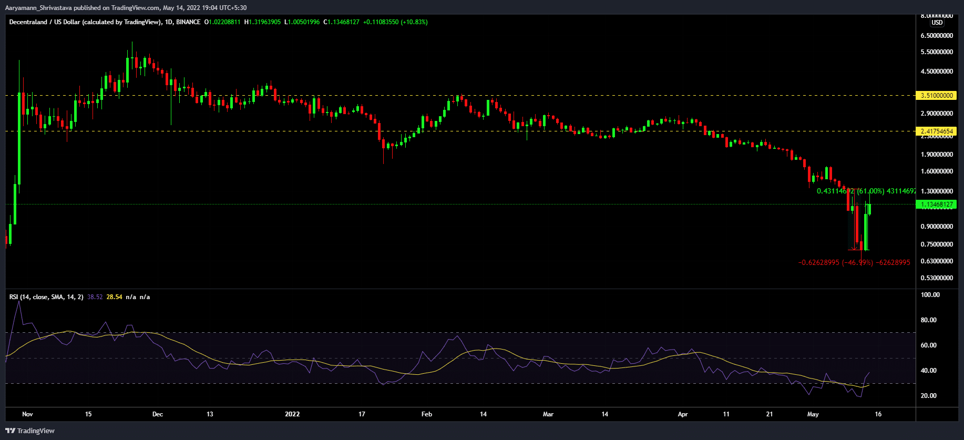Click the USD currency label
Viewport: 964px width, 440px height.
(937, 23)
